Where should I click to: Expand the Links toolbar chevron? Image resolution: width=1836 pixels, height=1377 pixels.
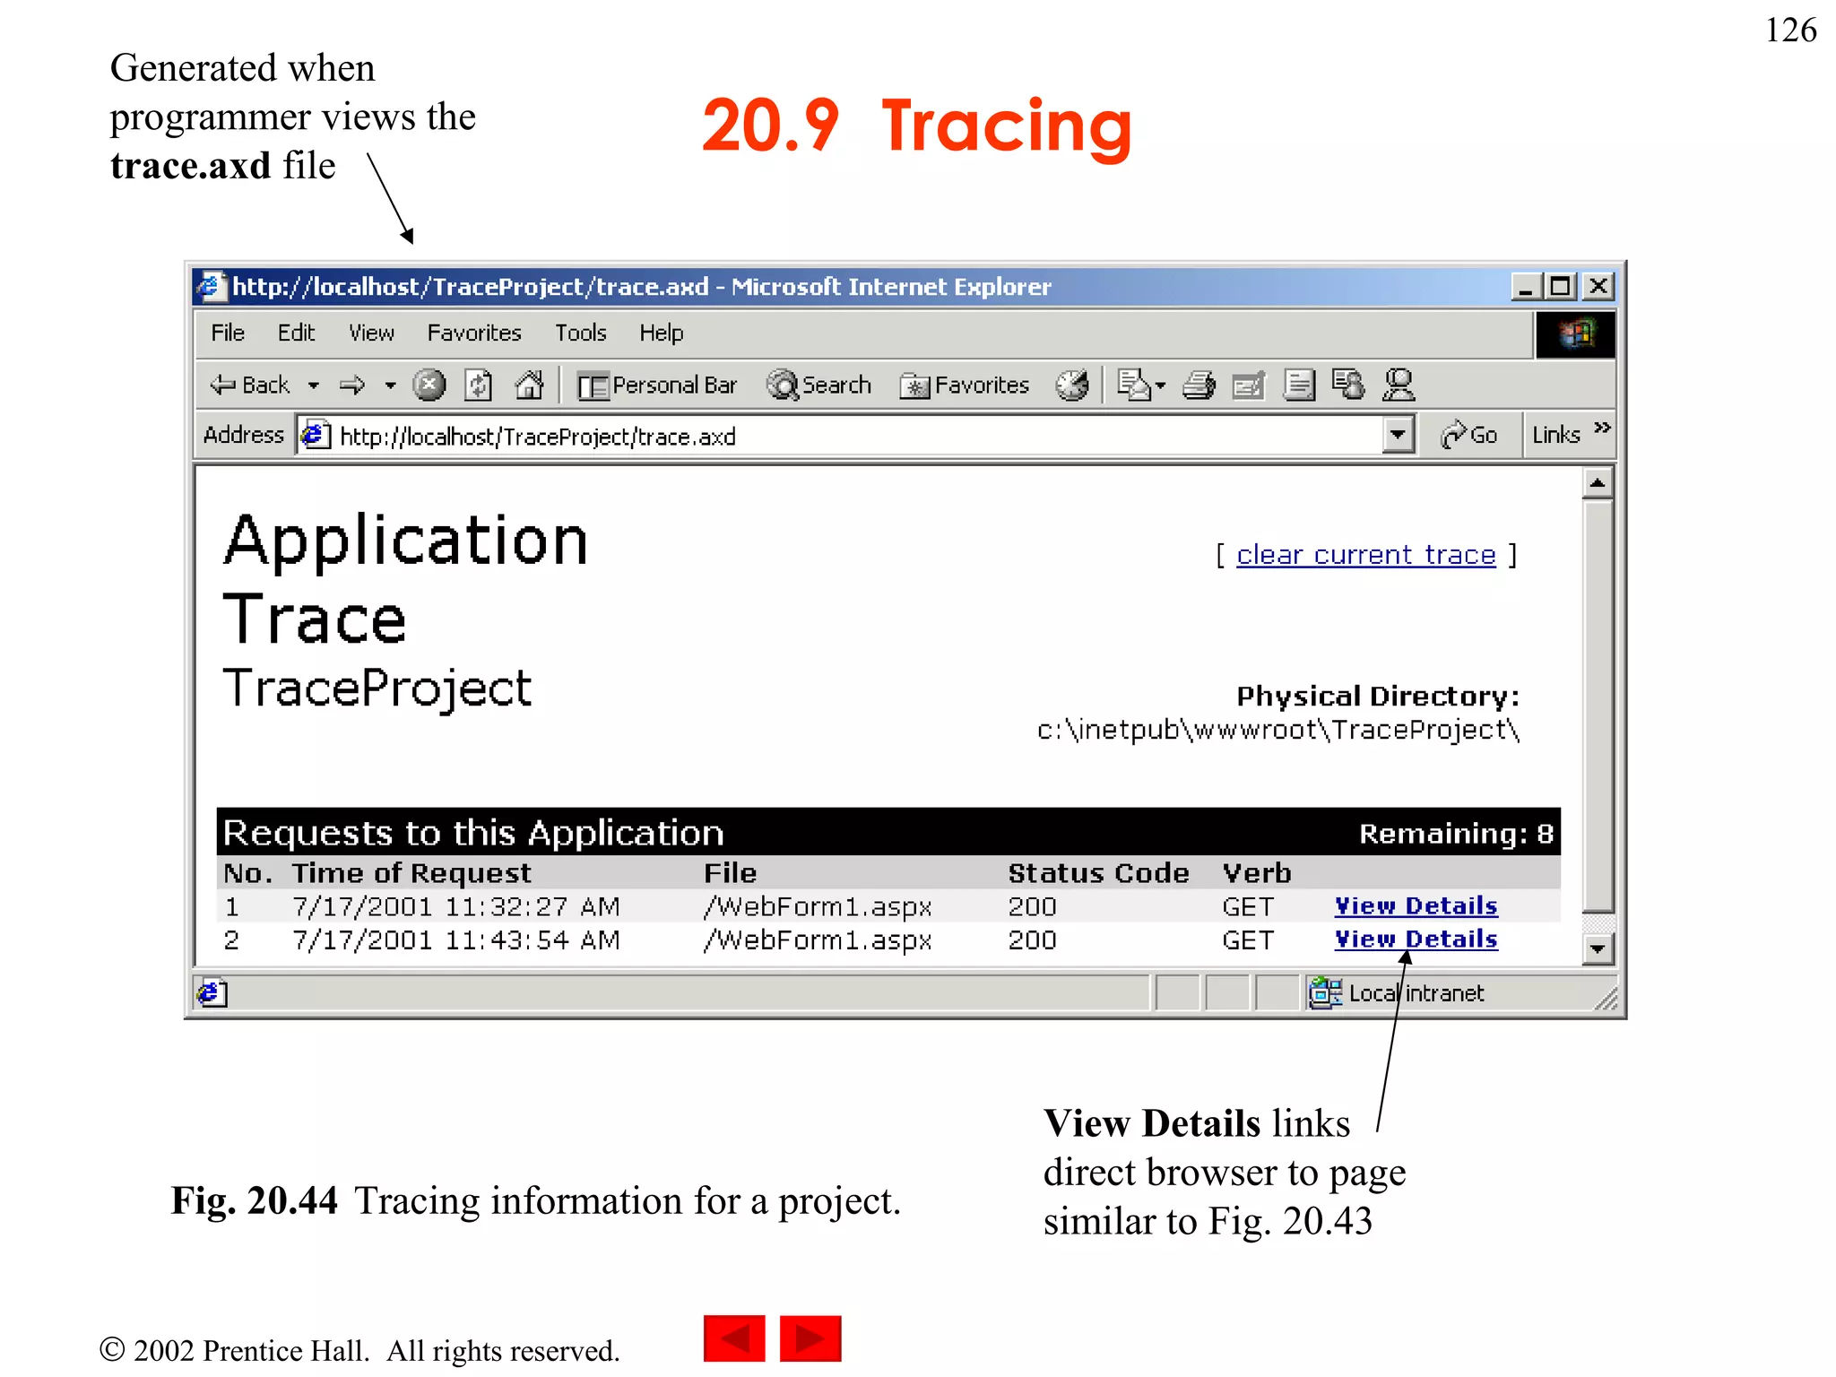pos(1603,429)
